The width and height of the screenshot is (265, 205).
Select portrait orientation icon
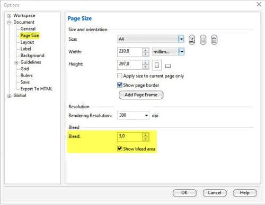pos(156,65)
